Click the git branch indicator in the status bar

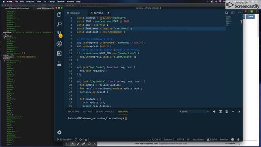[x=64, y=140]
